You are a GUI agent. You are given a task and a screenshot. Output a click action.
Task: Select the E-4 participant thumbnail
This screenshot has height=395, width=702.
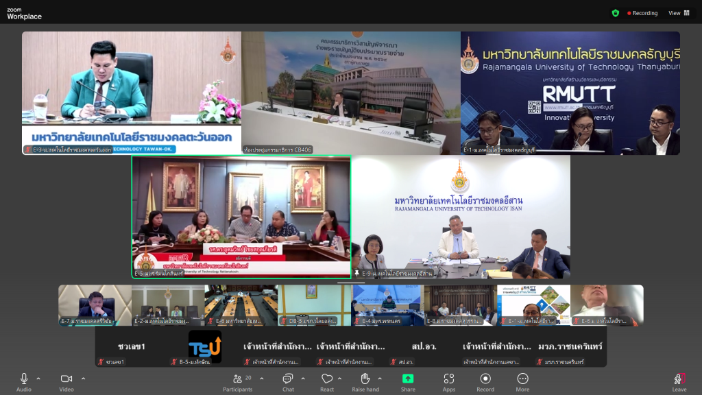[388, 305]
